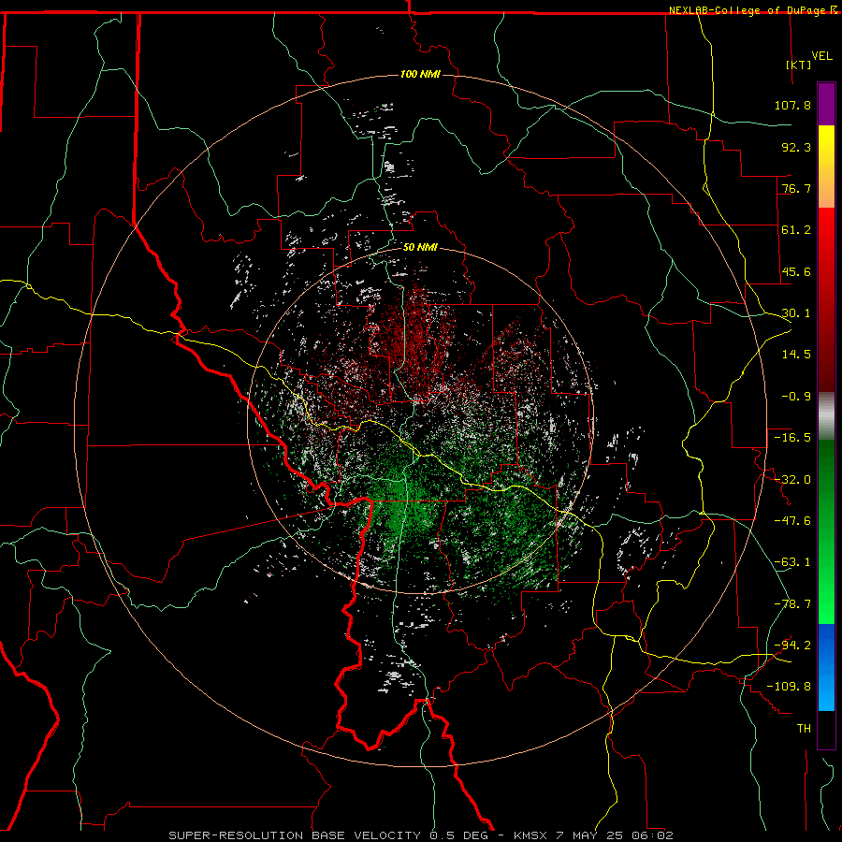This screenshot has height=842, width=842.
Task: Click the purple top segment of color bar
Action: 826,104
